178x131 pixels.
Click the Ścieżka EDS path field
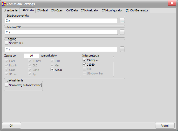point(61,32)
